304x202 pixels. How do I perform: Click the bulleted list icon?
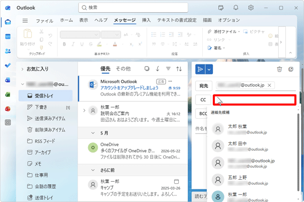pyautogui.click(x=154, y=35)
